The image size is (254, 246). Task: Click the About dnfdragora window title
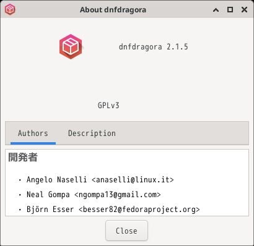pyautogui.click(x=113, y=10)
